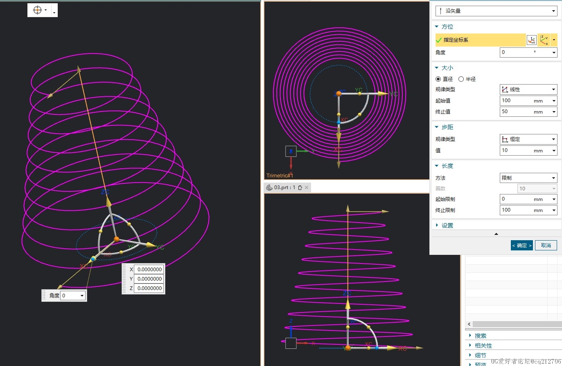Open the 起始值 options arrow
The image size is (562, 366).
(554, 100)
